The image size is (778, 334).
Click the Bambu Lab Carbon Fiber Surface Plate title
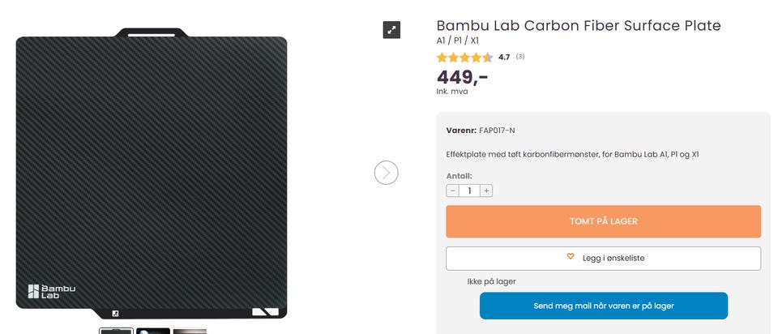(x=578, y=25)
